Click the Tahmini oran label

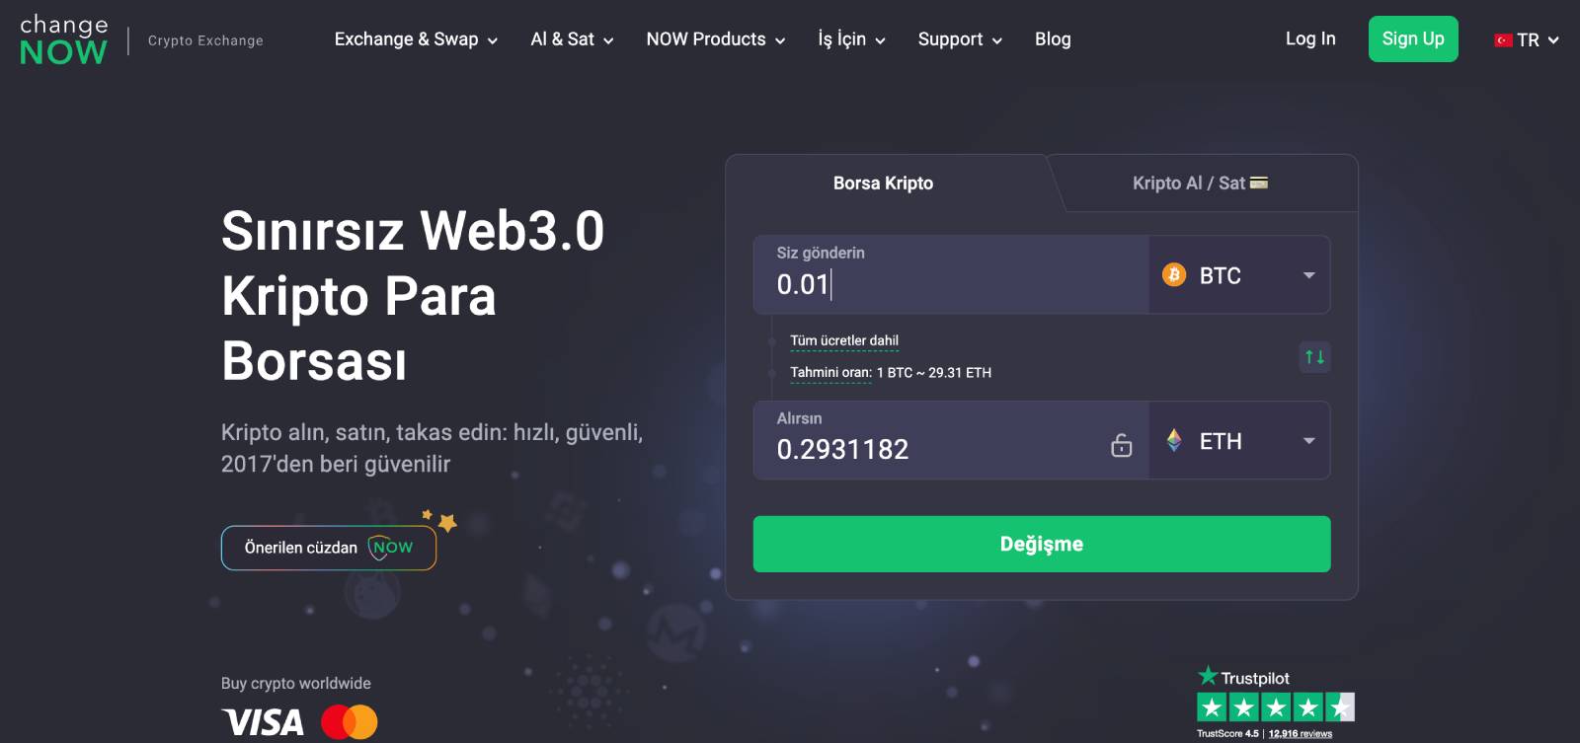click(x=830, y=373)
